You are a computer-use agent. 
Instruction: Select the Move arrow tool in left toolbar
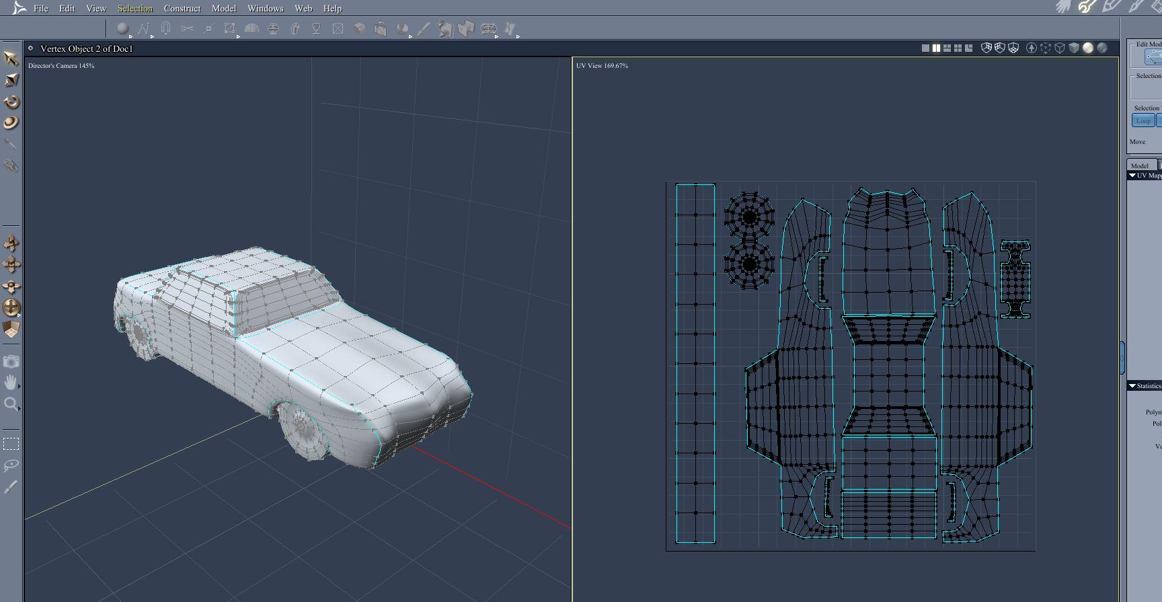(11, 59)
